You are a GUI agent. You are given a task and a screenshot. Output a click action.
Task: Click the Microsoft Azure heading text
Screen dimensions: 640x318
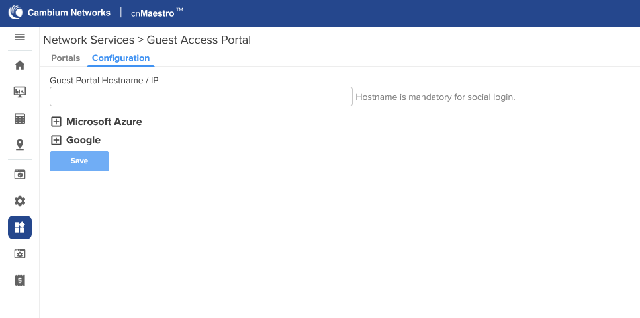point(104,122)
